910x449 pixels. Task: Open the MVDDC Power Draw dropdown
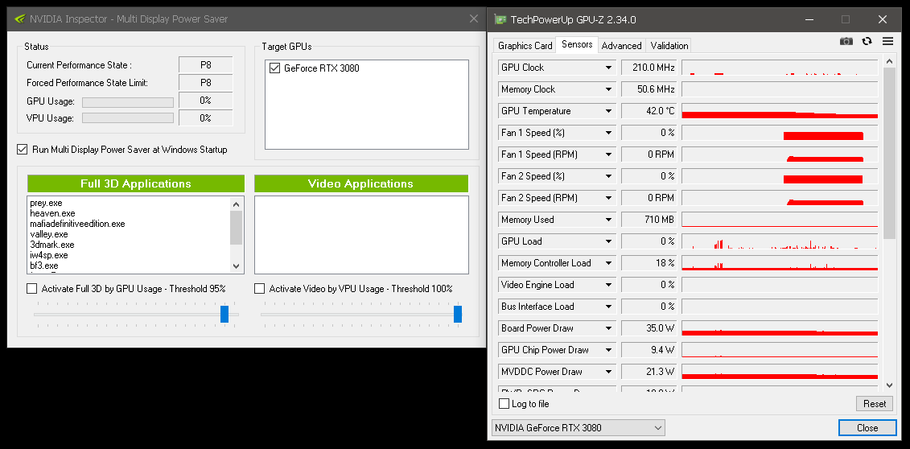pyautogui.click(x=608, y=373)
